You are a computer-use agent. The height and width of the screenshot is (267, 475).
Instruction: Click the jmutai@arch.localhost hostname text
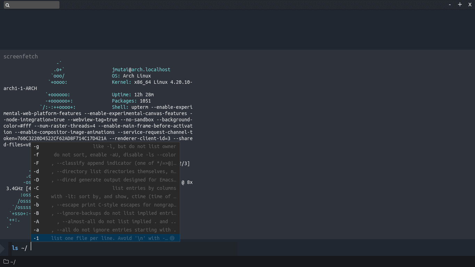tap(141, 70)
